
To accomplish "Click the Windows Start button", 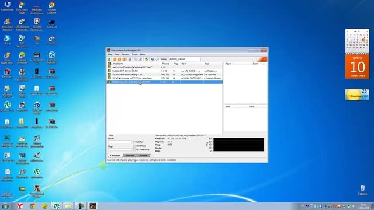I will (5, 206).
